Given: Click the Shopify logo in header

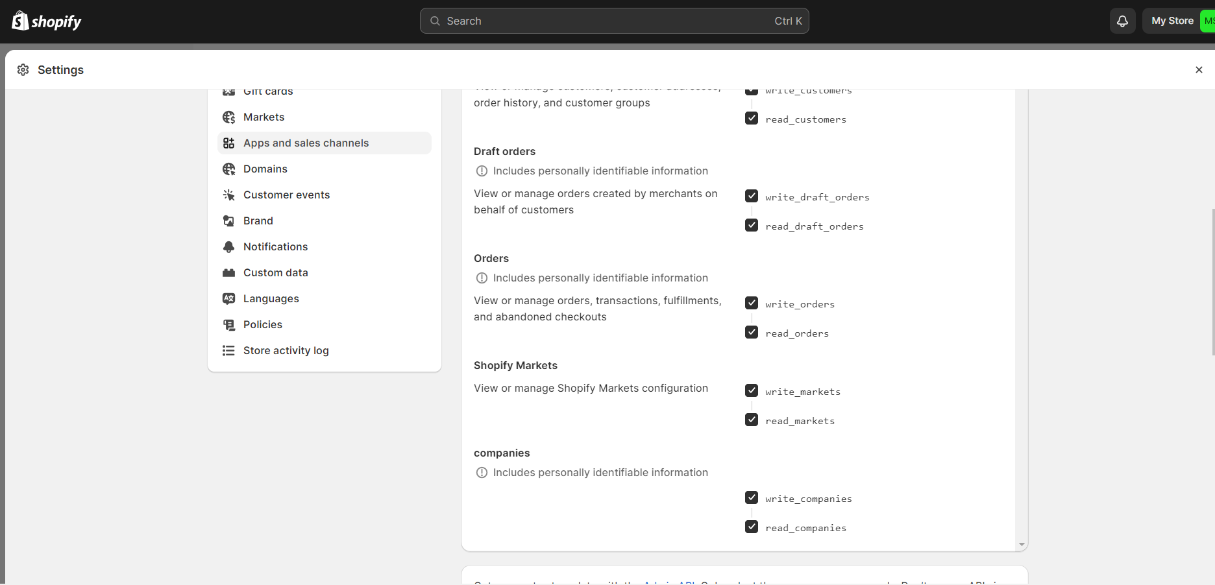Looking at the screenshot, I should click(47, 21).
